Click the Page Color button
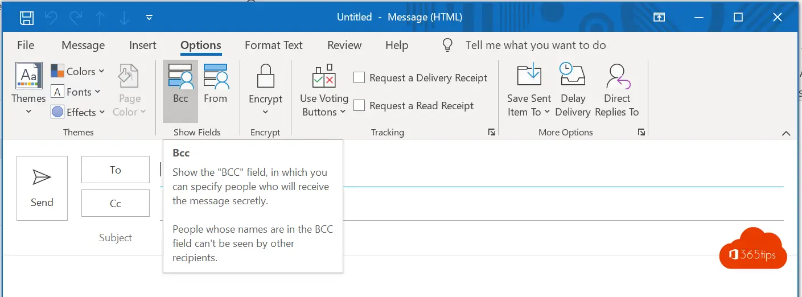Screen dimensions: 802x297 130,91
